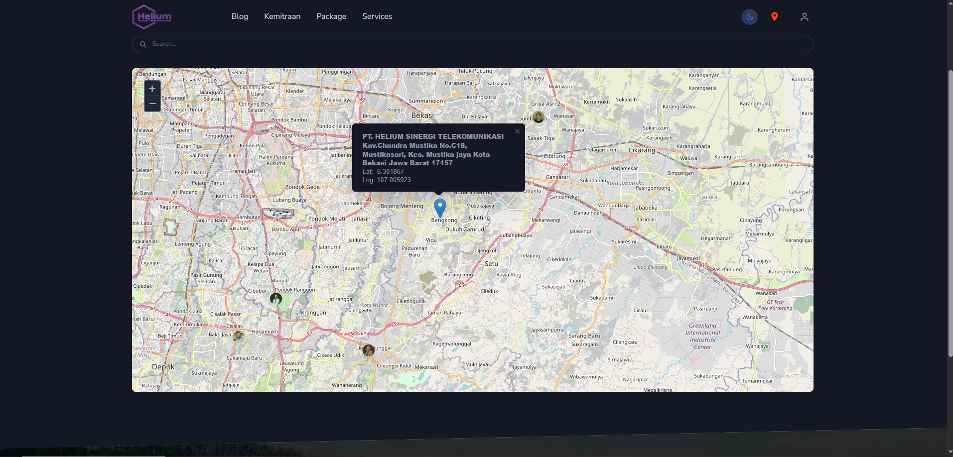Viewport: 953px width, 457px height.
Task: Click the Summarecon label on map
Action: (x=425, y=101)
